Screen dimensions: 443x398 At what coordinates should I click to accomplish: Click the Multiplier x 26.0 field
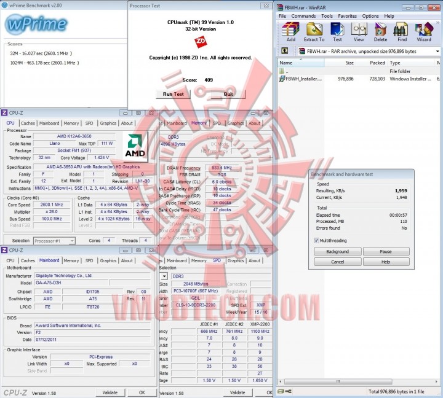(x=52, y=212)
